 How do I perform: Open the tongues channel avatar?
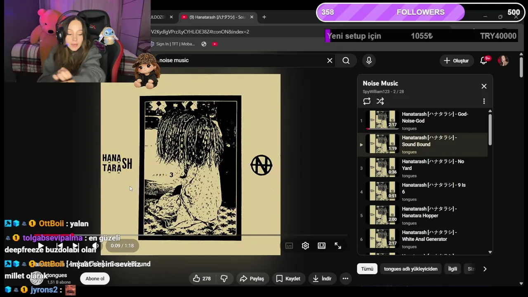(37, 278)
